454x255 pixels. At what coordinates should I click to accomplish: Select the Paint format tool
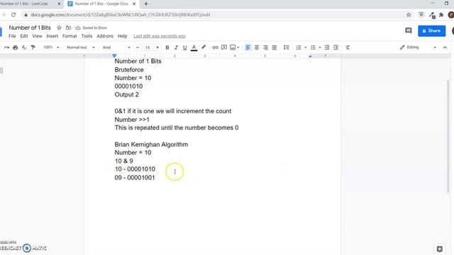pyautogui.click(x=33, y=47)
